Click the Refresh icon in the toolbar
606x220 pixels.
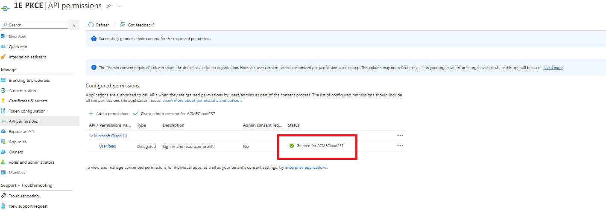tap(91, 25)
